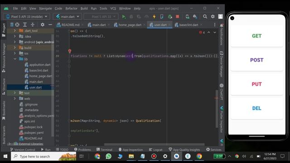
Task: Select opened file target icon in Project panel
Action: coord(17,24)
